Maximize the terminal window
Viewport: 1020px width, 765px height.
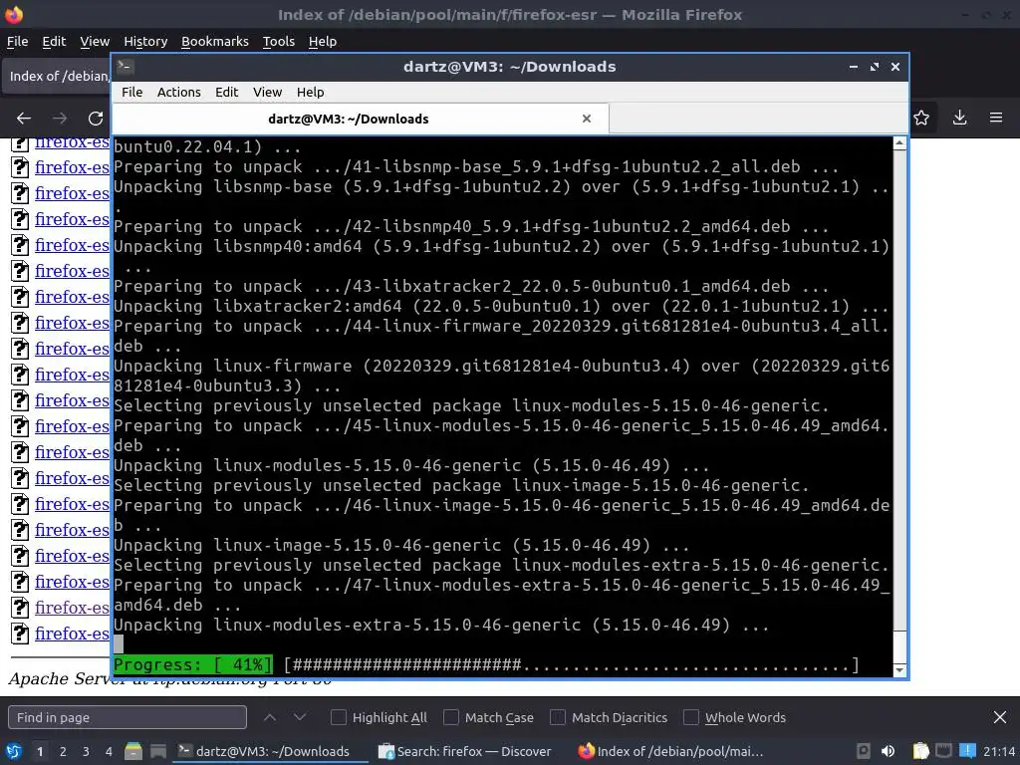coord(875,67)
